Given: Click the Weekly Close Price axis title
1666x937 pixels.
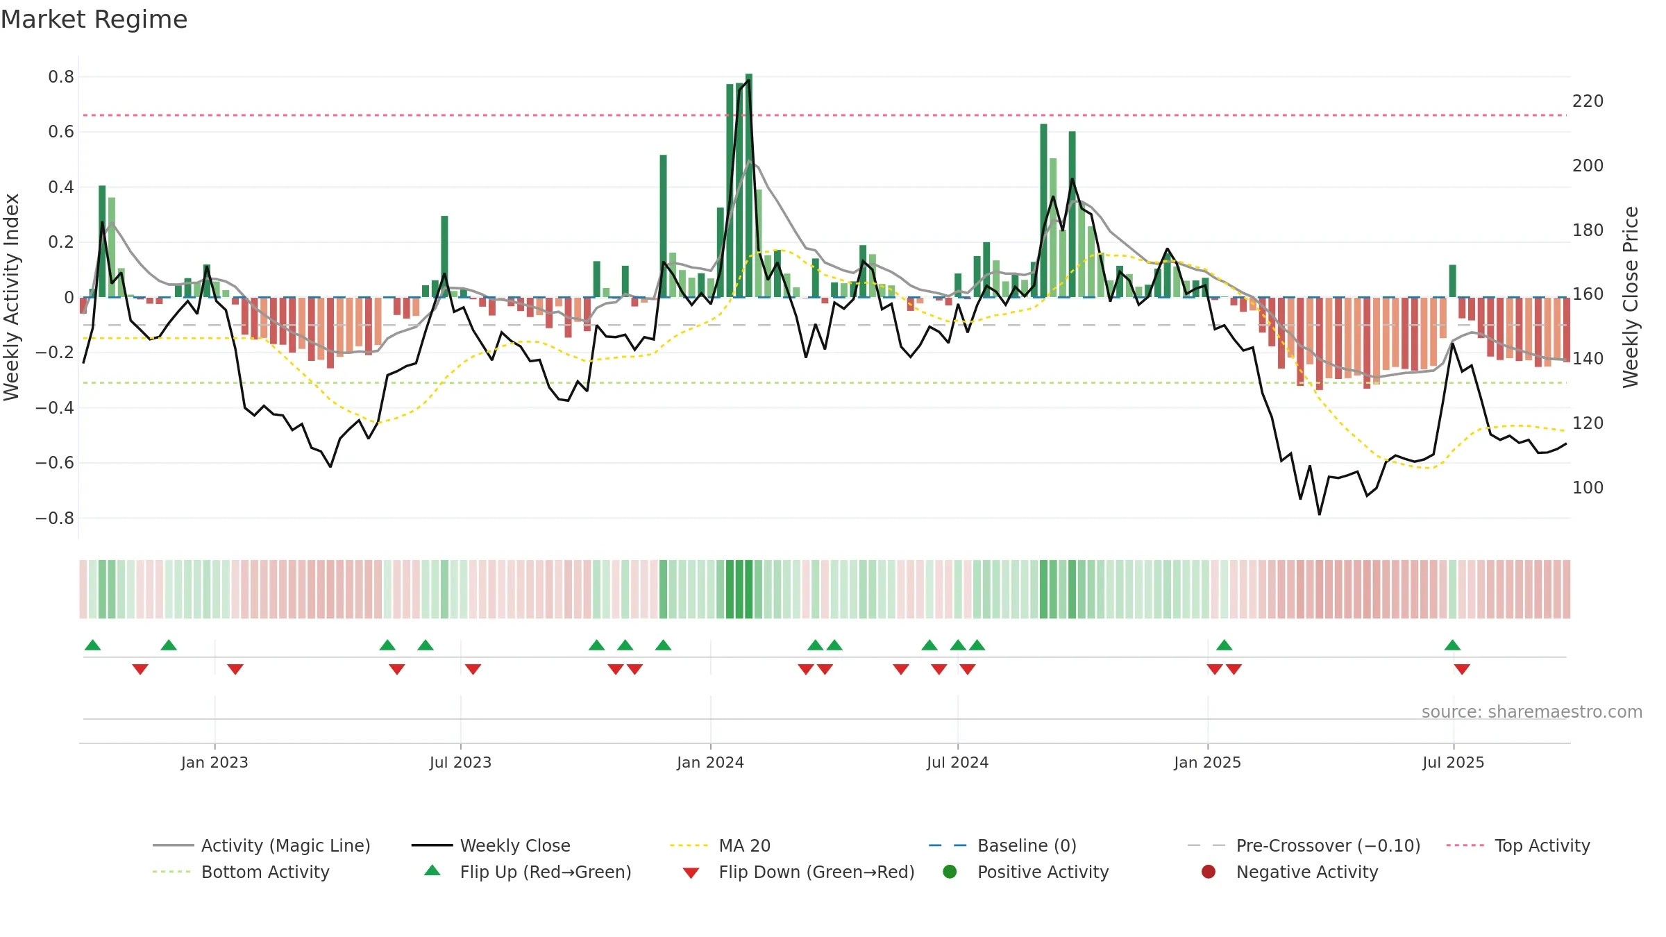Looking at the screenshot, I should point(1630,297).
